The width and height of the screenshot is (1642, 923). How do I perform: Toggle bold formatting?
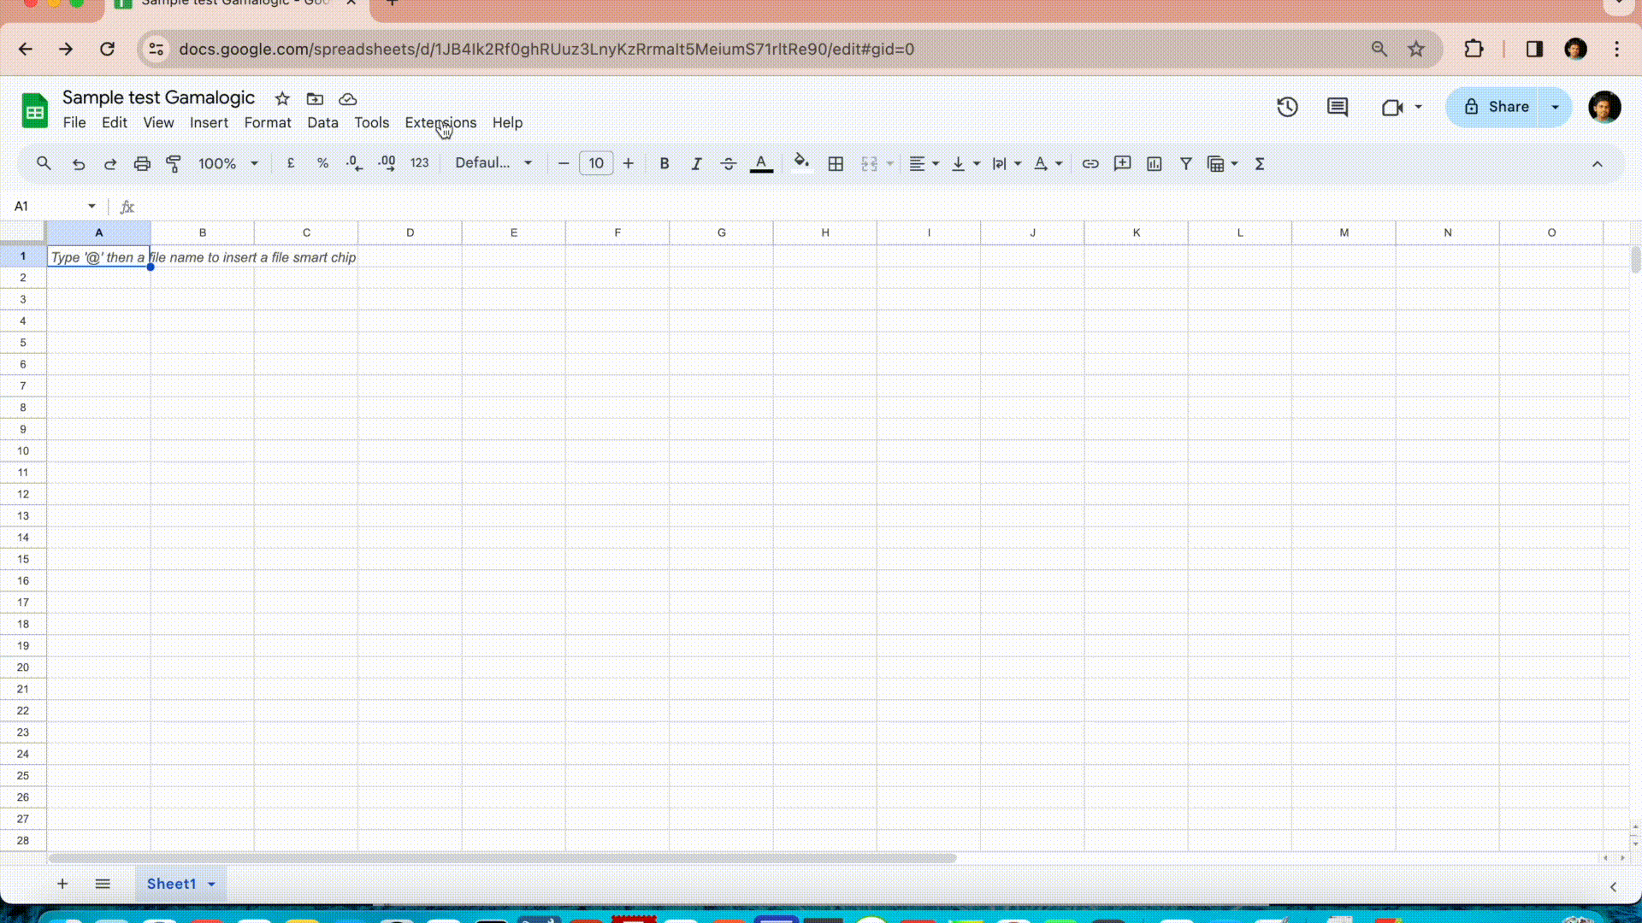click(664, 163)
